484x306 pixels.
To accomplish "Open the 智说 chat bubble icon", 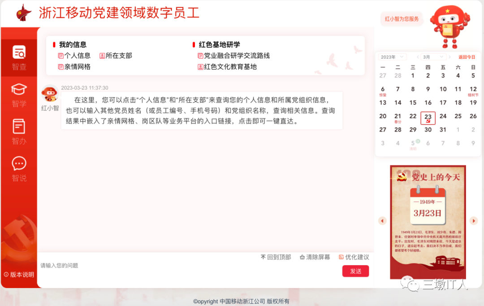I will (x=19, y=164).
